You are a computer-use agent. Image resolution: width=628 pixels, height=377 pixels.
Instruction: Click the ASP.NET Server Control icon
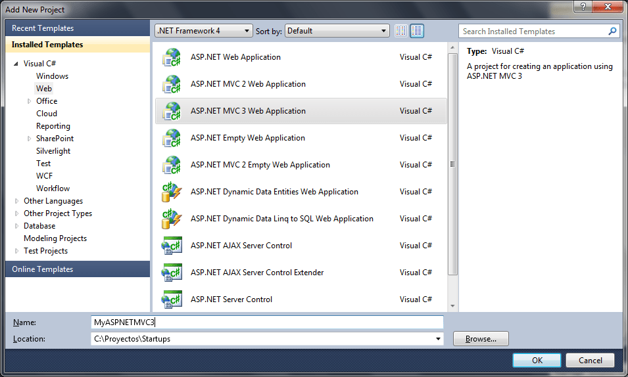(x=172, y=299)
